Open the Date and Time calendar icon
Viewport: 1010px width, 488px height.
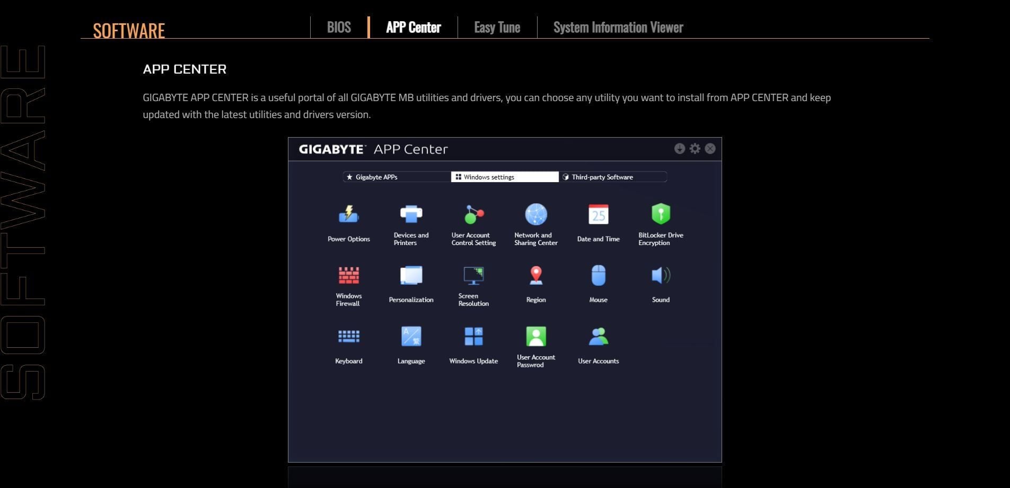(x=598, y=215)
